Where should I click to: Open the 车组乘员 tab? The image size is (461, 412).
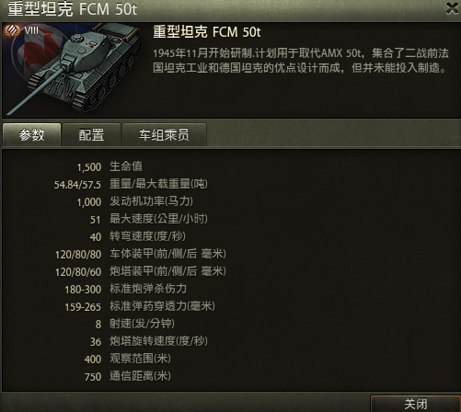(x=164, y=135)
